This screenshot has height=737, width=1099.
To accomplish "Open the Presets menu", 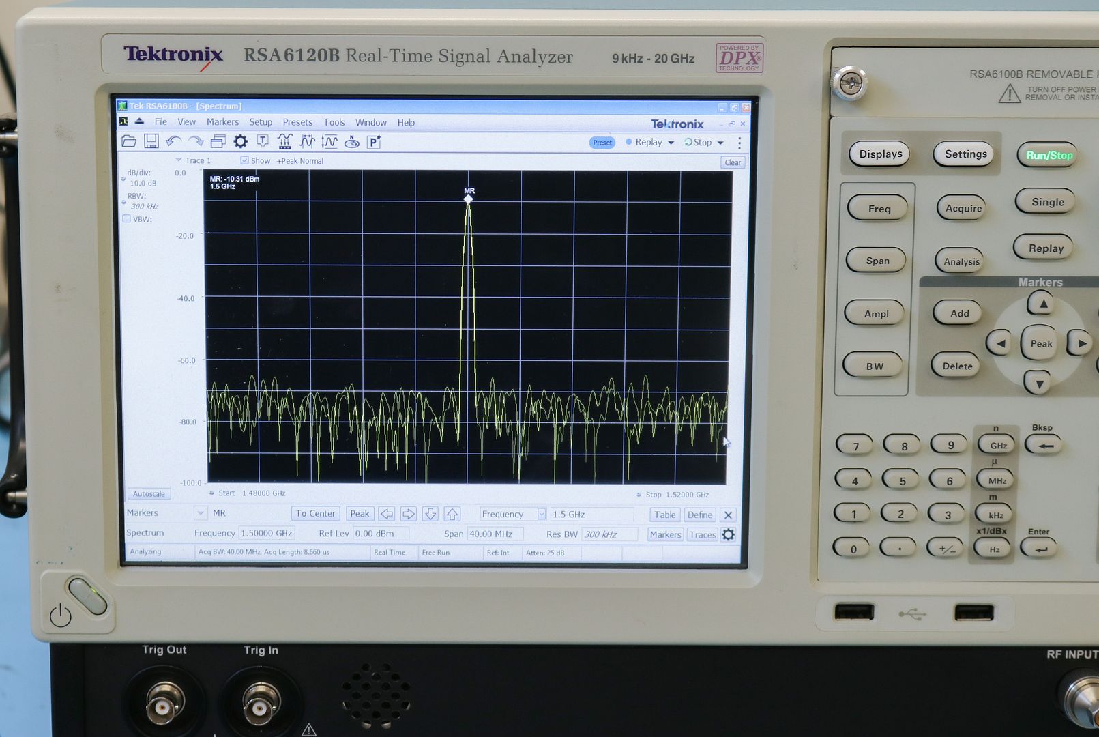I will tap(297, 122).
